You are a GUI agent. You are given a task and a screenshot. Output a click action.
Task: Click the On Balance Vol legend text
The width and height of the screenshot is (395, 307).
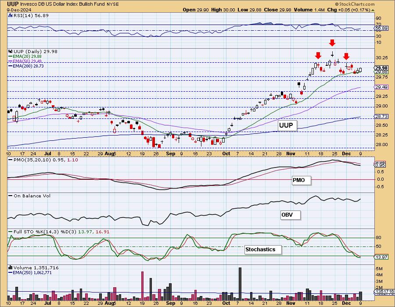32,196
